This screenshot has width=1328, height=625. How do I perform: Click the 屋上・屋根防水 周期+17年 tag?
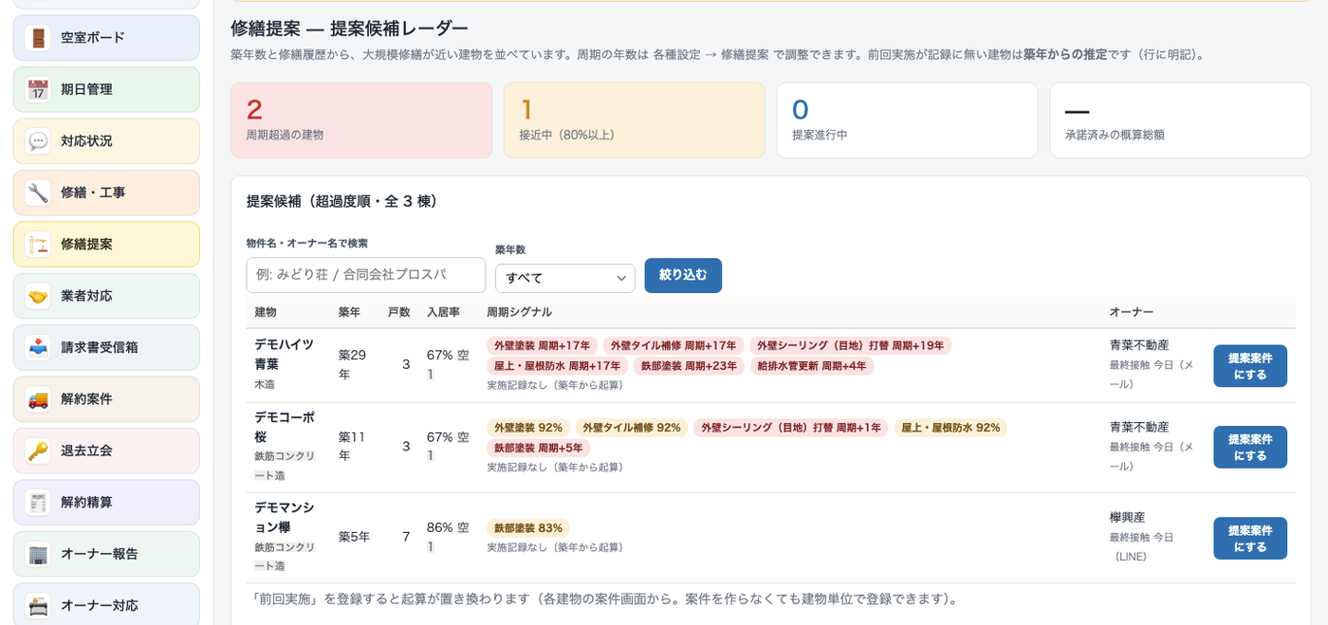(557, 366)
